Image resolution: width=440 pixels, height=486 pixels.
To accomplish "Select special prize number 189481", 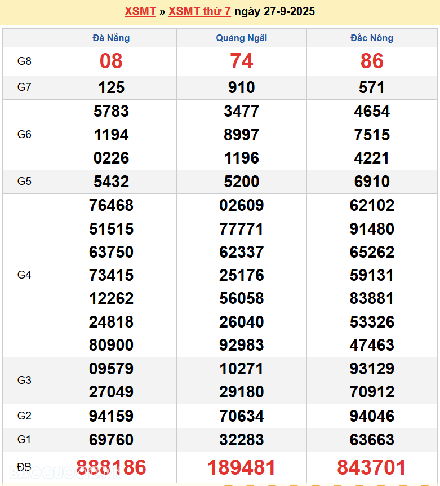I will point(241,467).
